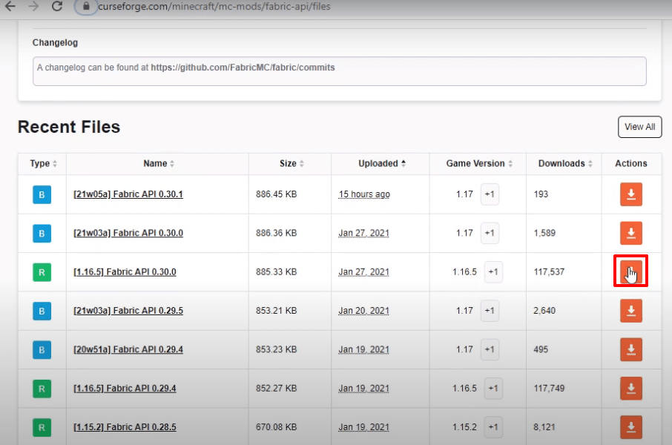
Task: Expand +1 versions for [20w51a] Fabric API 0.29.4
Action: [x=490, y=349]
